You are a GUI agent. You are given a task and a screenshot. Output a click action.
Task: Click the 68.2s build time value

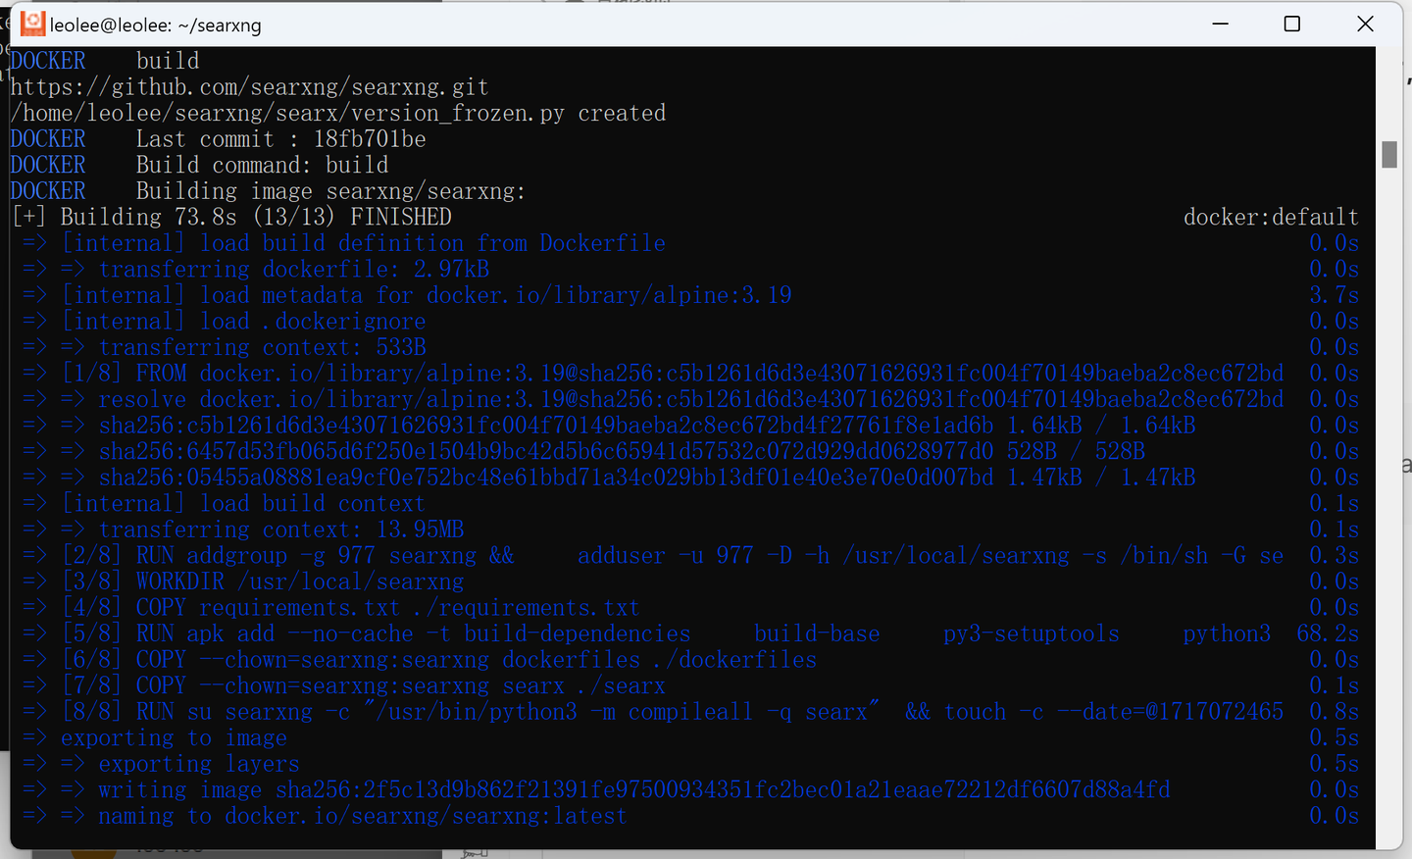(x=1328, y=633)
